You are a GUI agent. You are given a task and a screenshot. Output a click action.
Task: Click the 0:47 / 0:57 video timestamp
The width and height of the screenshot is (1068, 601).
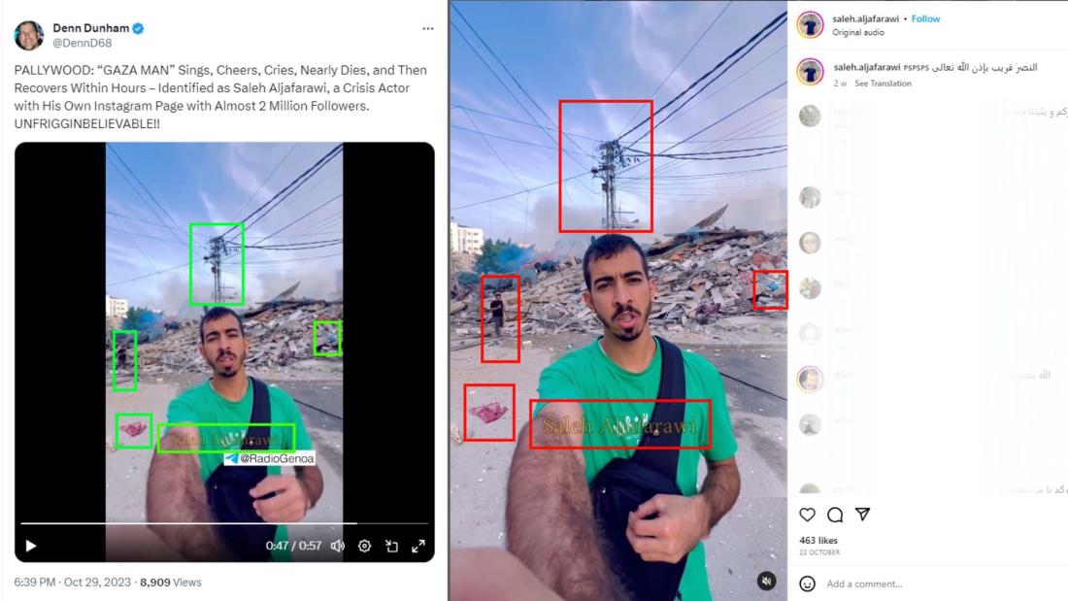(x=293, y=546)
